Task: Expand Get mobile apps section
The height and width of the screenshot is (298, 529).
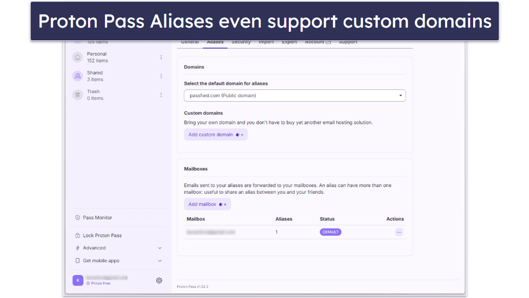Action: click(x=119, y=261)
